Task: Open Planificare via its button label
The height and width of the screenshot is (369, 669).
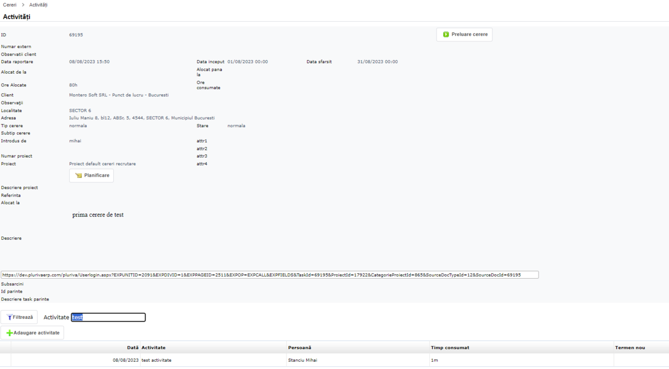Action: pos(96,176)
